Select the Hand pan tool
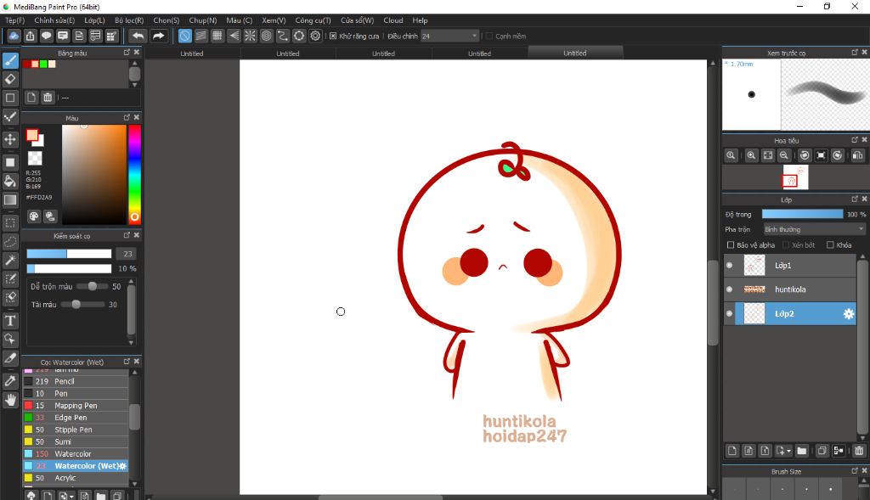The height and width of the screenshot is (500, 870). pos(10,400)
